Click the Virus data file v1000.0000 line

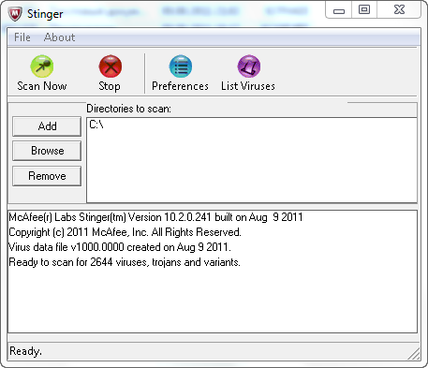120,247
